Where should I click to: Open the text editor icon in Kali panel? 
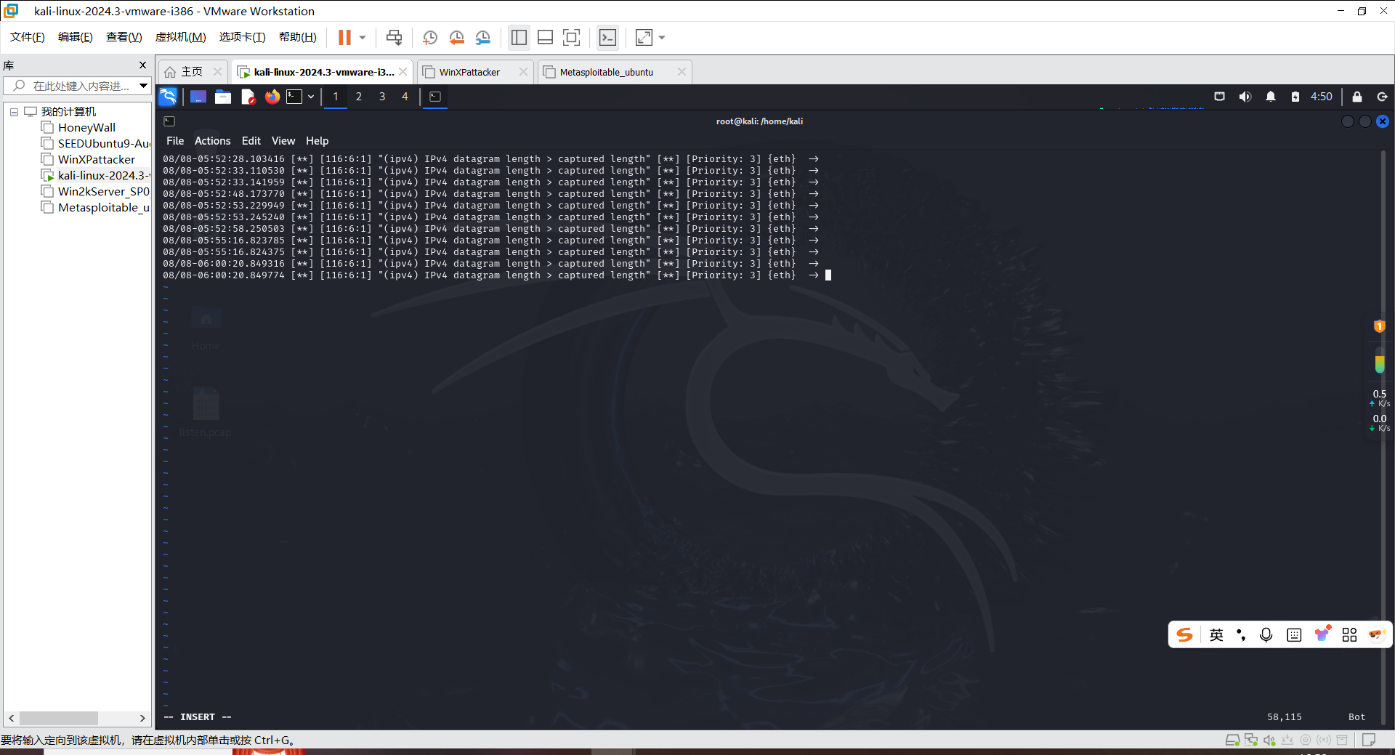pos(248,97)
